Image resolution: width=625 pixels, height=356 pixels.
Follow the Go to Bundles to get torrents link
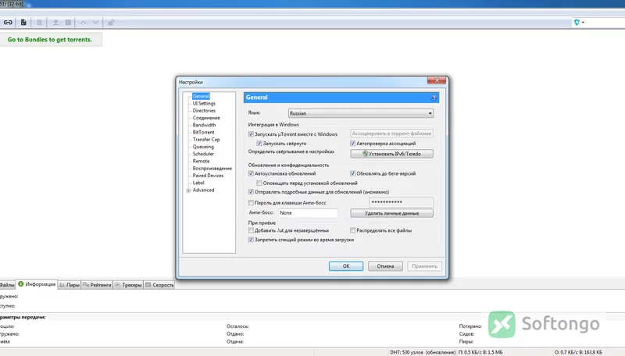pos(49,39)
